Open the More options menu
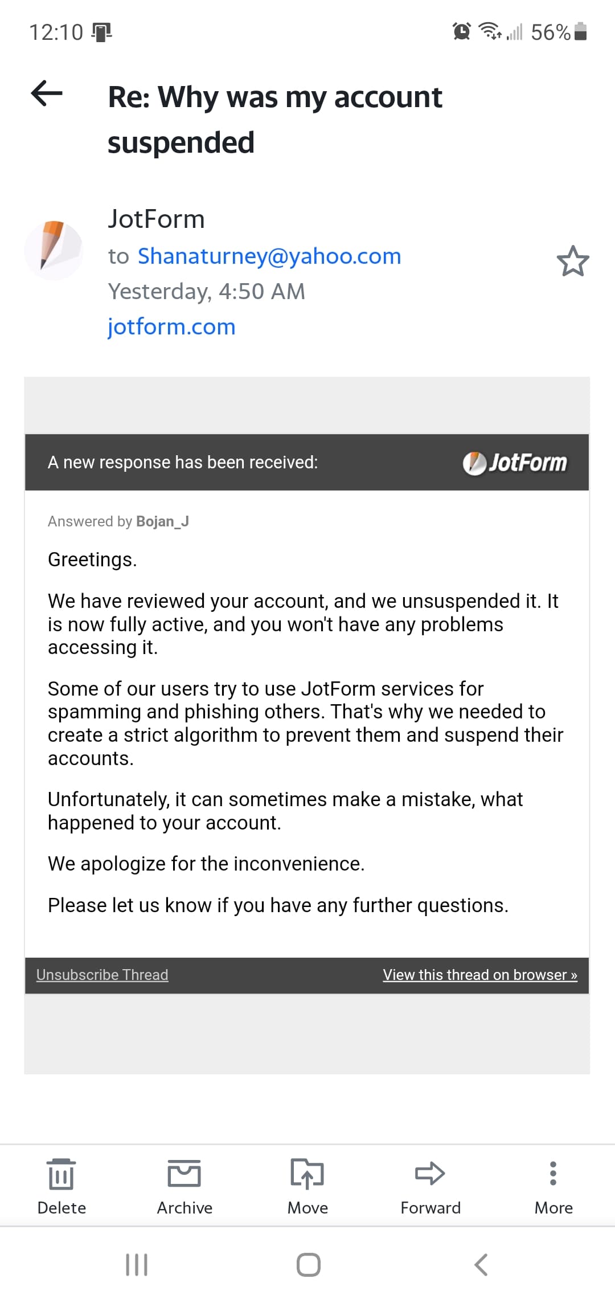Viewport: 615px width, 1299px height. pos(553,1184)
